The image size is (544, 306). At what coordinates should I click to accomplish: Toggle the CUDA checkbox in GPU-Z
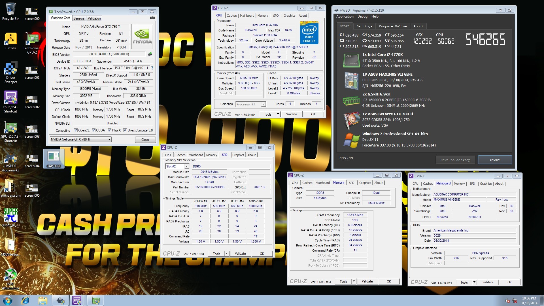pyautogui.click(x=93, y=130)
